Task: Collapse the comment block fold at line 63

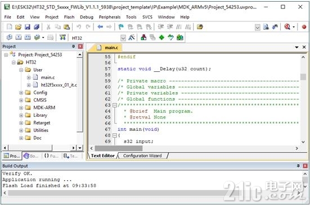Action: pyautogui.click(x=114, y=105)
